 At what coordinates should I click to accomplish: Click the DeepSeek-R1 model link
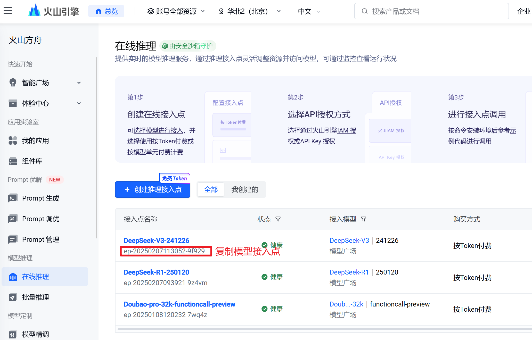(349, 272)
